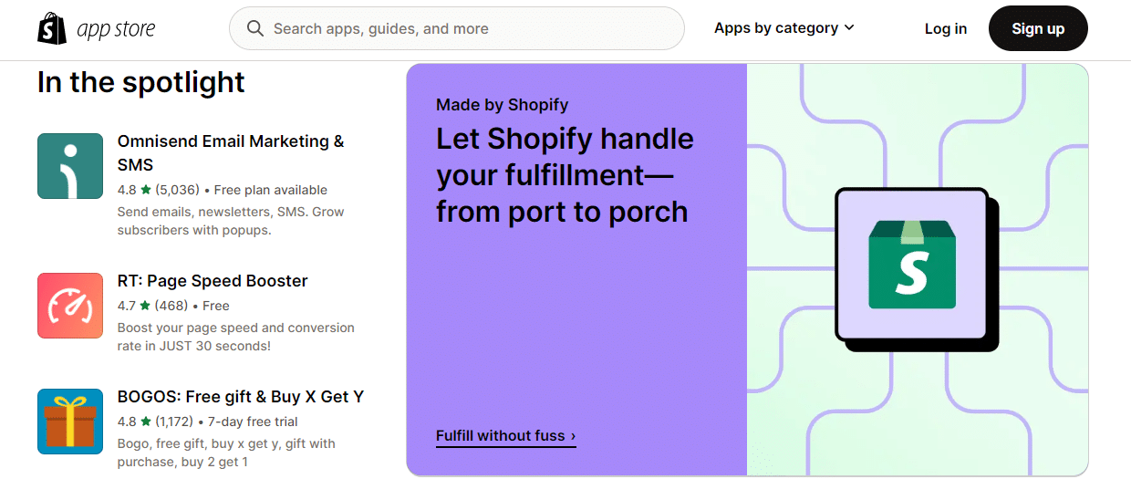Open Omnisend Email Marketing & SMS title
The image size is (1131, 500).
click(x=231, y=153)
